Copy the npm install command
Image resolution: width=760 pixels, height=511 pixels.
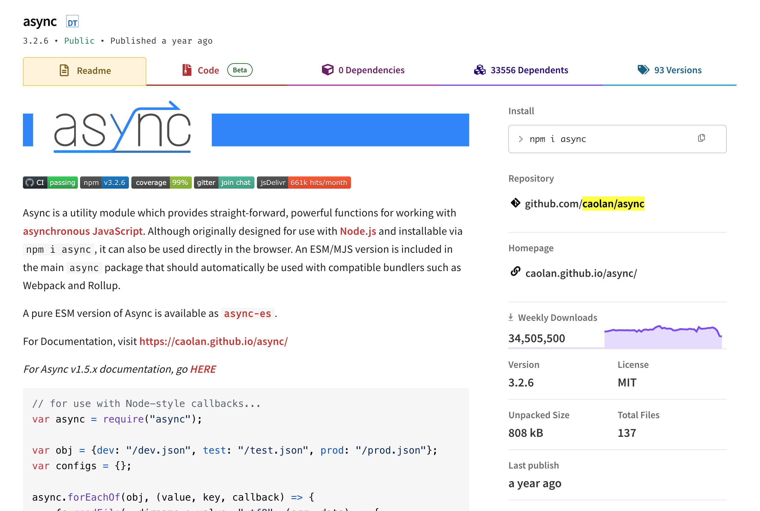[701, 138]
